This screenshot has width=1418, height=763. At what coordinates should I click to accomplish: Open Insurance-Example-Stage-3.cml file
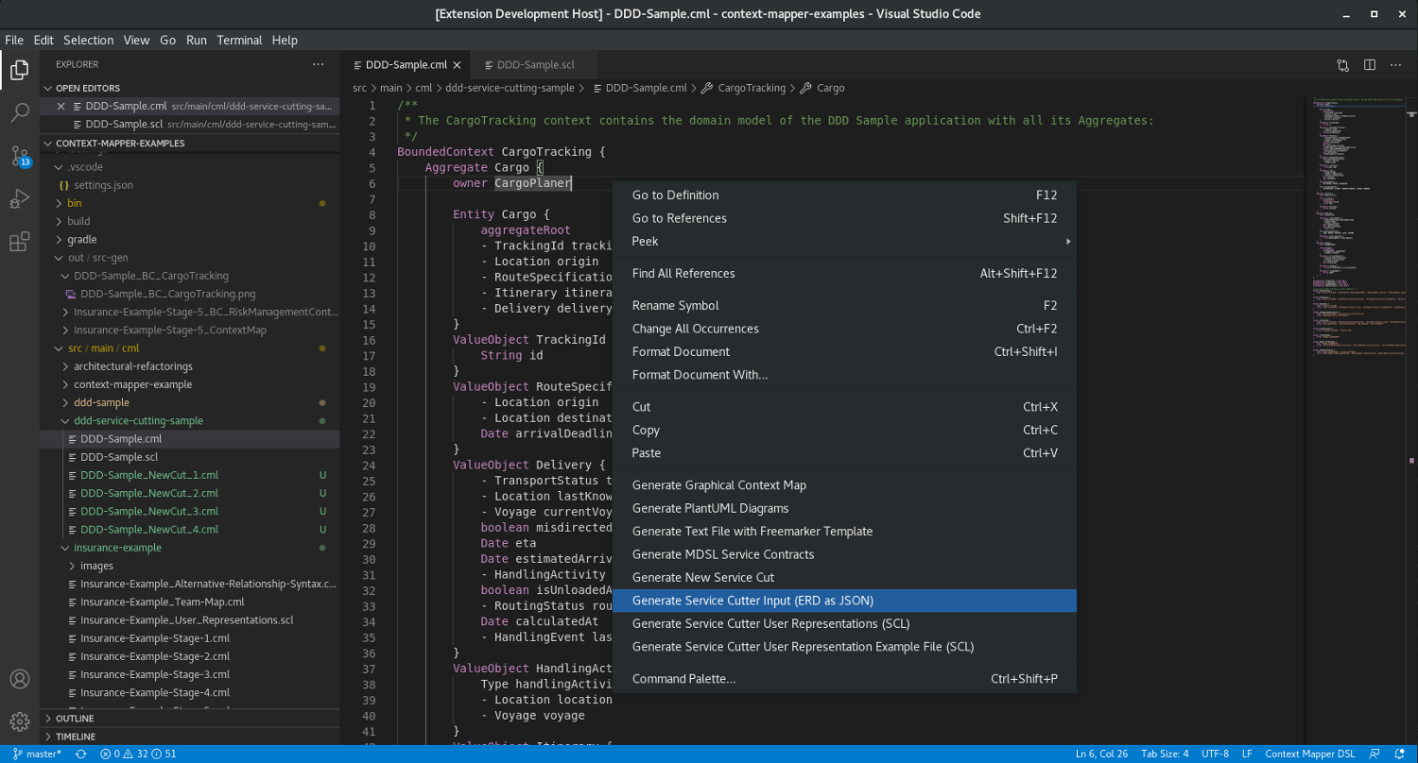click(189, 674)
